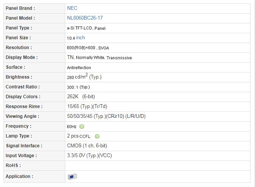Viewport: 255px width, 187px height.
Task: Select the 800(RGB)×600 resolution value
Action: pos(81,48)
